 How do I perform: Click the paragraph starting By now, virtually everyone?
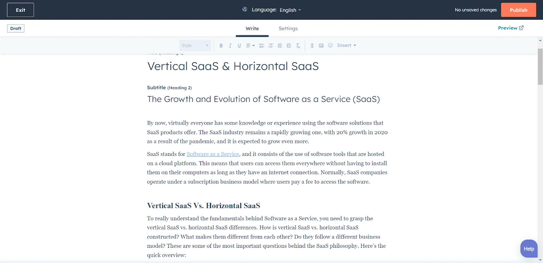pos(267,132)
